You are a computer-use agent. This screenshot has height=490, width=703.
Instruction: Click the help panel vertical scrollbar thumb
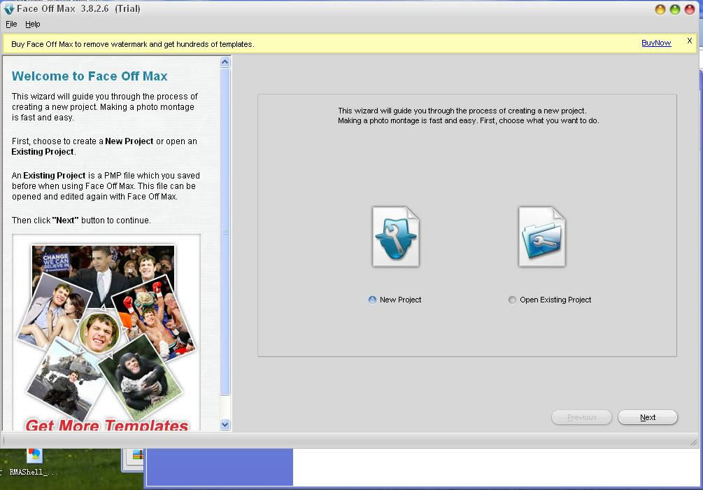click(x=225, y=232)
